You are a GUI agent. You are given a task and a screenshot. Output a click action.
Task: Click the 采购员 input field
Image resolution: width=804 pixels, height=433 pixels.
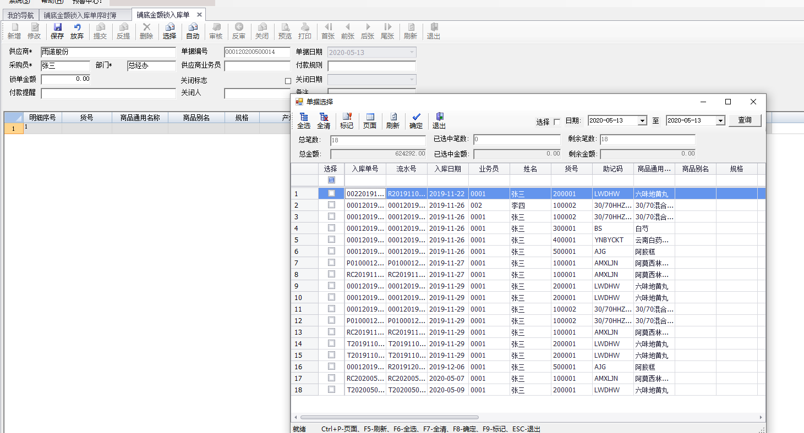(x=65, y=66)
